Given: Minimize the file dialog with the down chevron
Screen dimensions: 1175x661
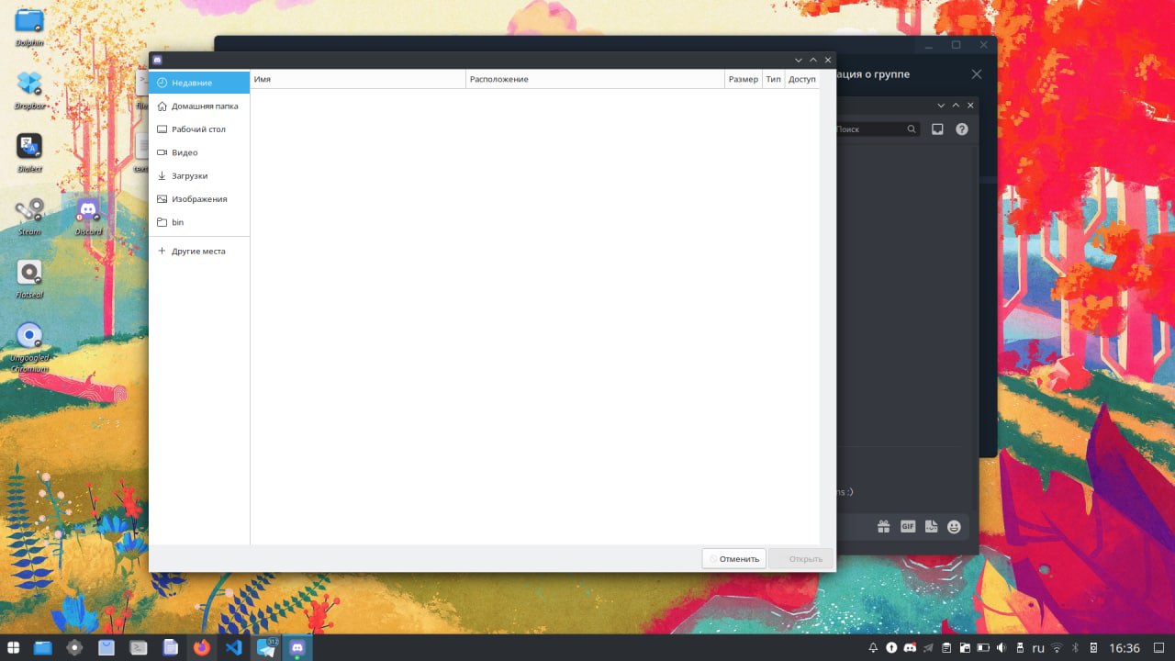Looking at the screenshot, I should [x=799, y=60].
